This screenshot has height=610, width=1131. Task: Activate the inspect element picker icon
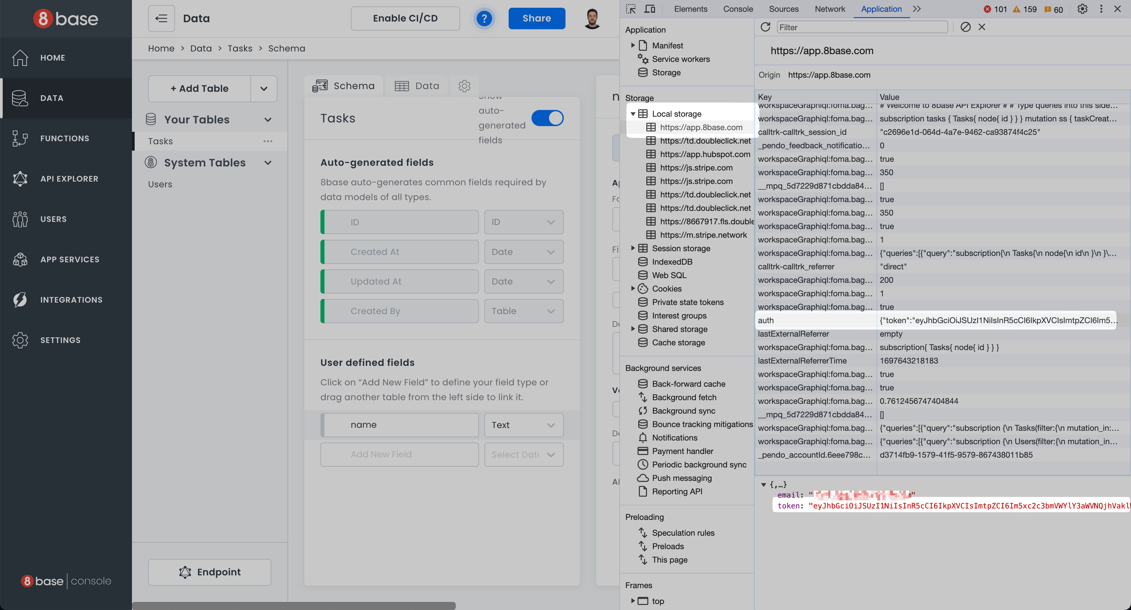tap(631, 9)
